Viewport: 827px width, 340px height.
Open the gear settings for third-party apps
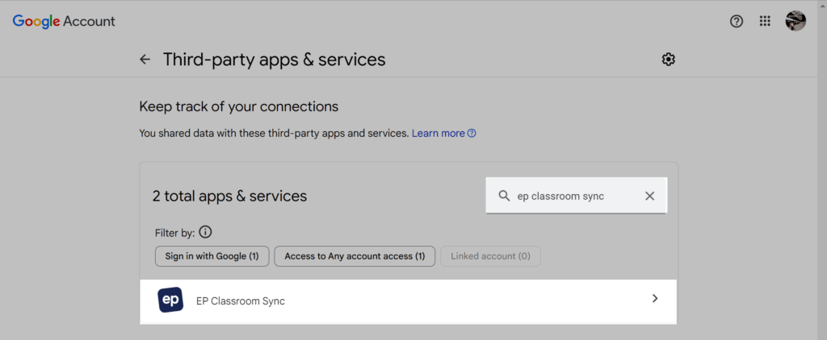coord(668,60)
